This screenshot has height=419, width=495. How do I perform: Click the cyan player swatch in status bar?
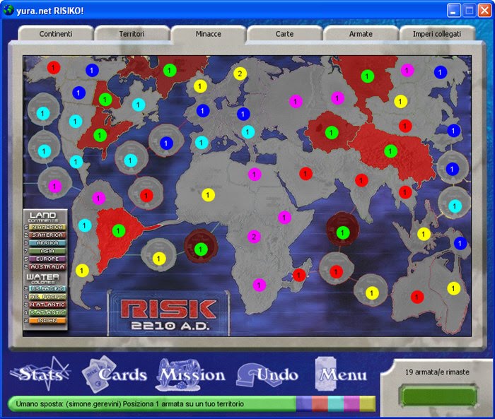click(336, 404)
